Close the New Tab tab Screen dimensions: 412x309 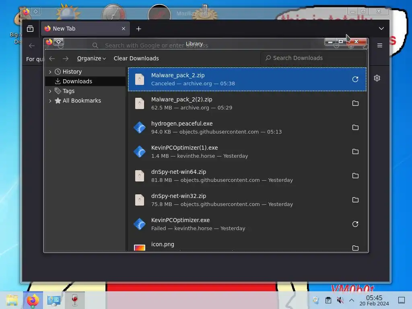[124, 29]
